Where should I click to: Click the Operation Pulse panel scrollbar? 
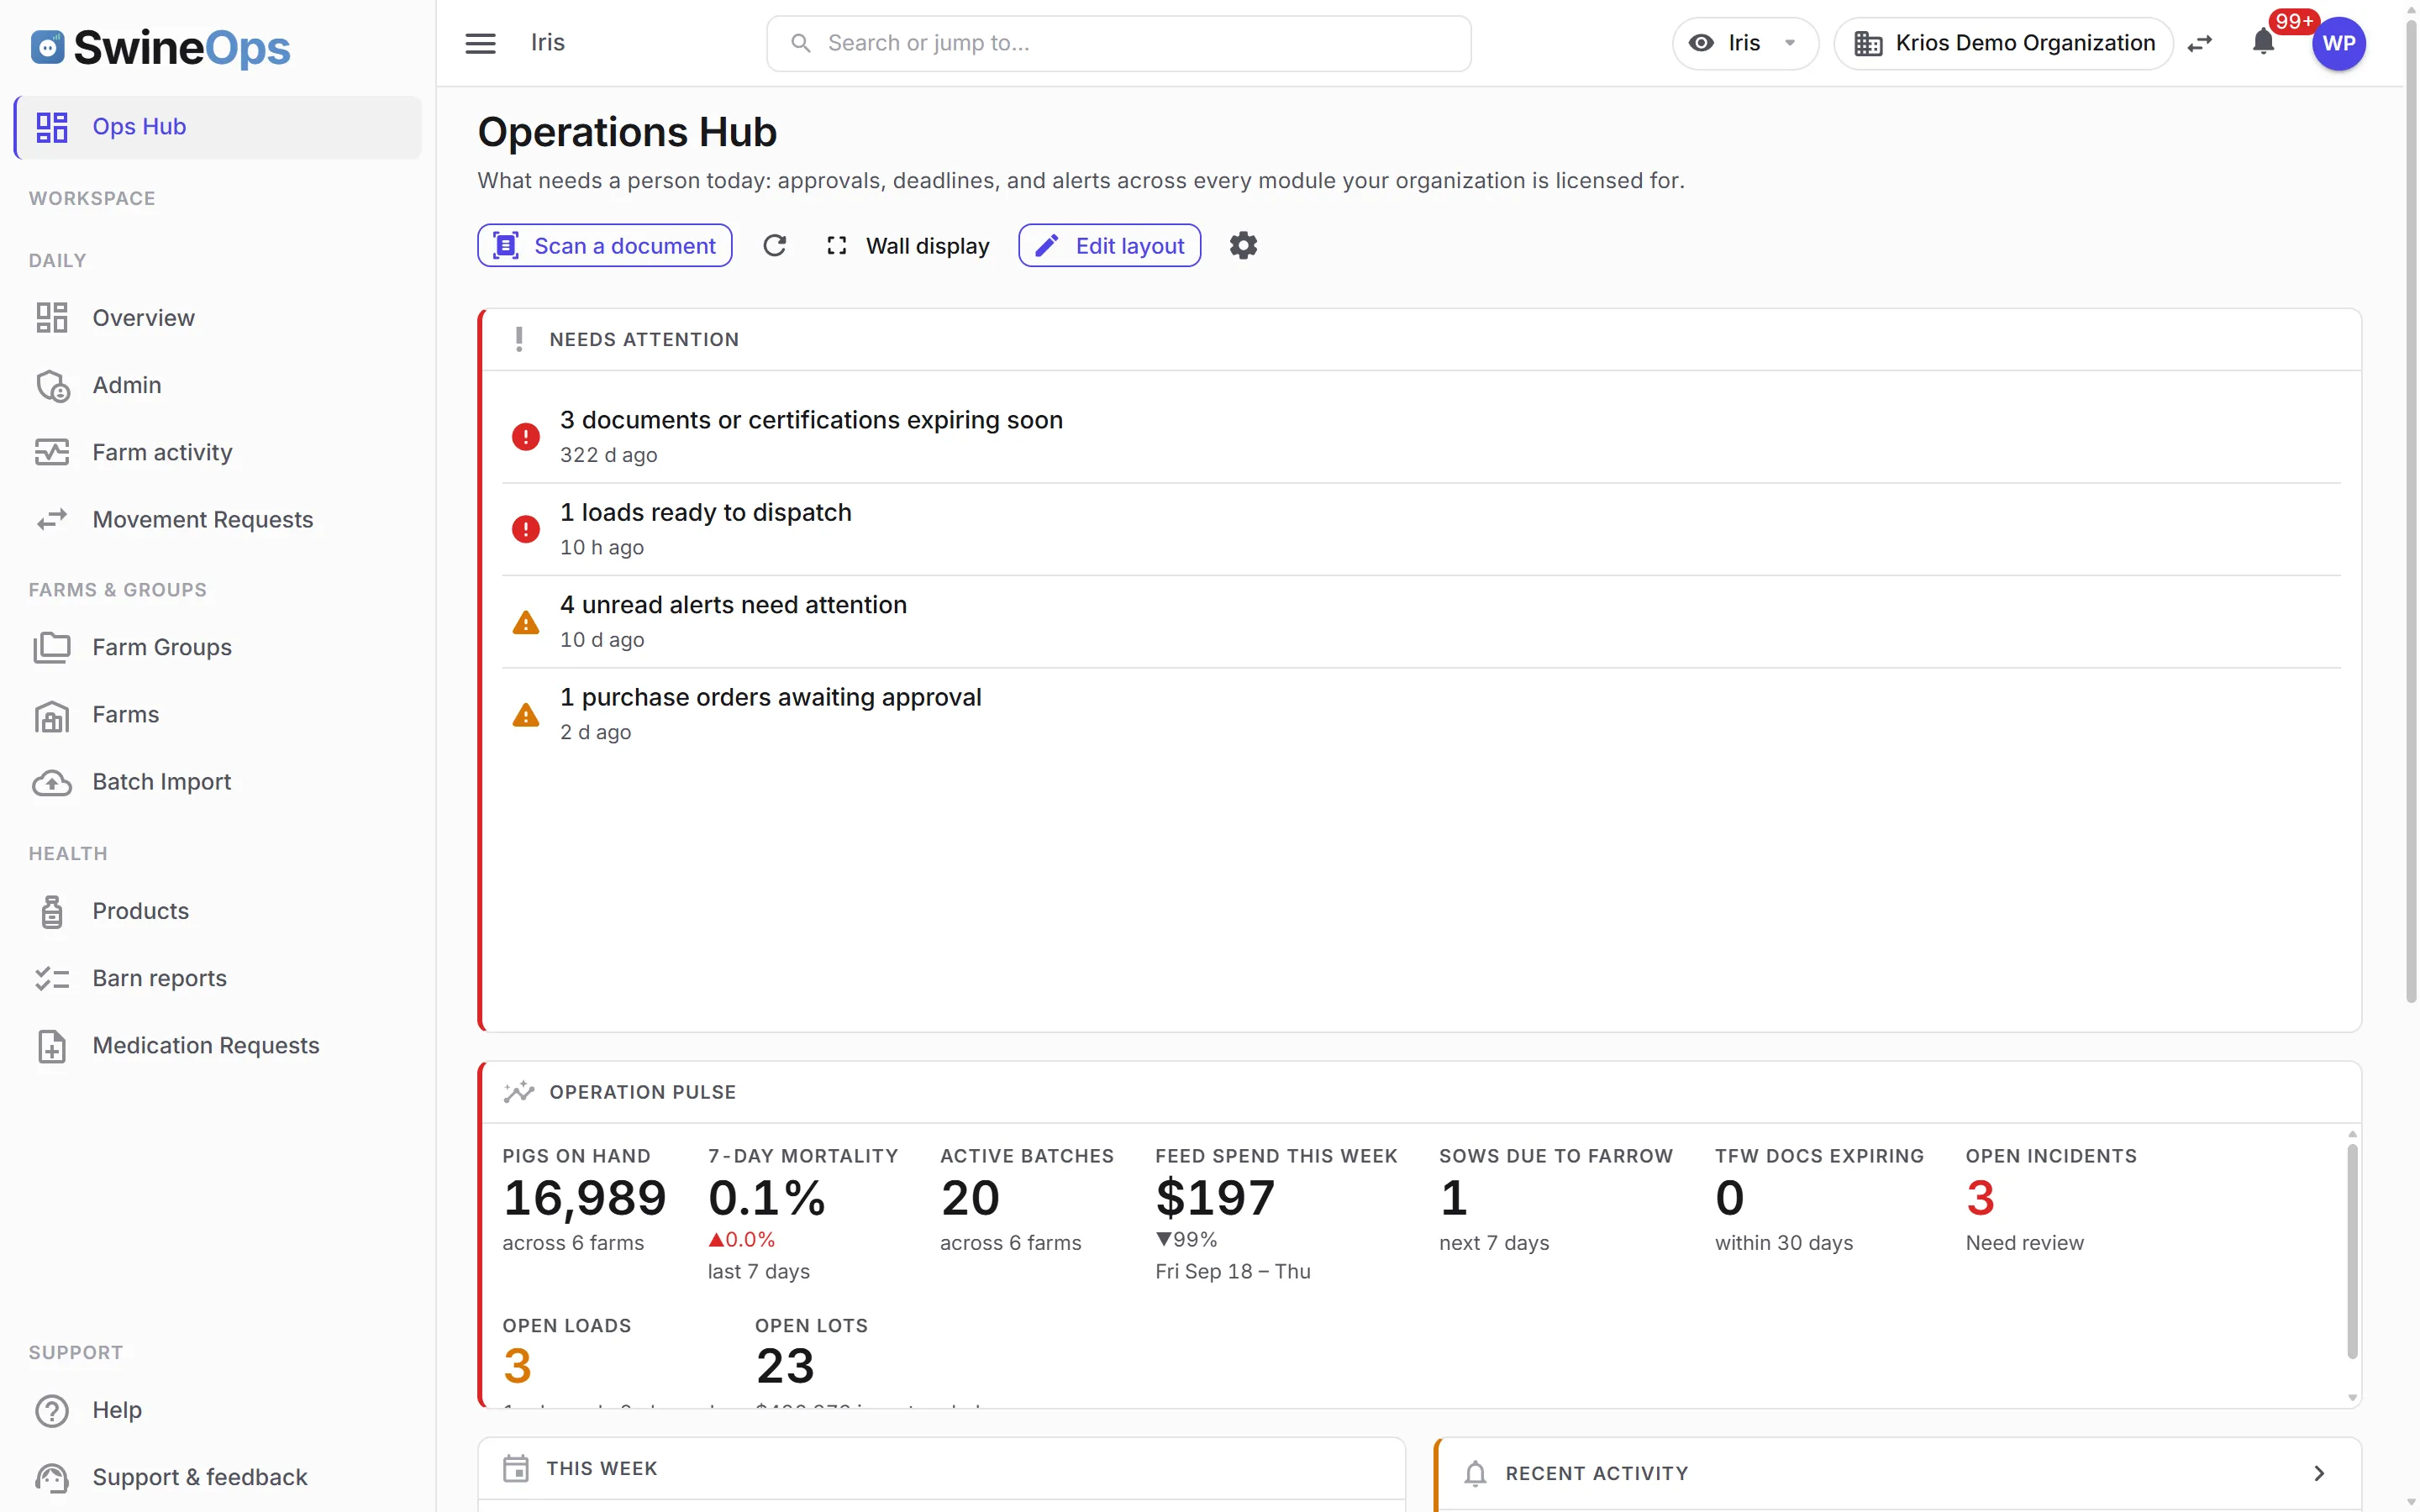pyautogui.click(x=2352, y=1252)
